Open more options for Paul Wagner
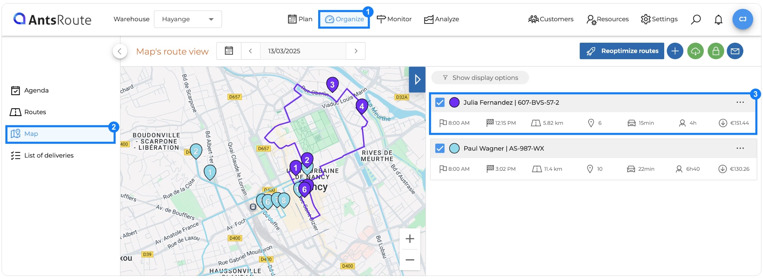Image resolution: width=763 pixels, height=279 pixels. click(740, 148)
